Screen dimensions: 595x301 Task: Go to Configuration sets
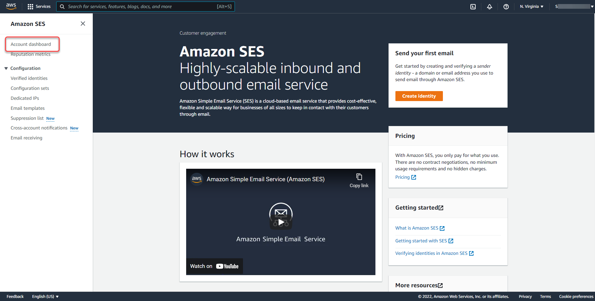click(30, 88)
